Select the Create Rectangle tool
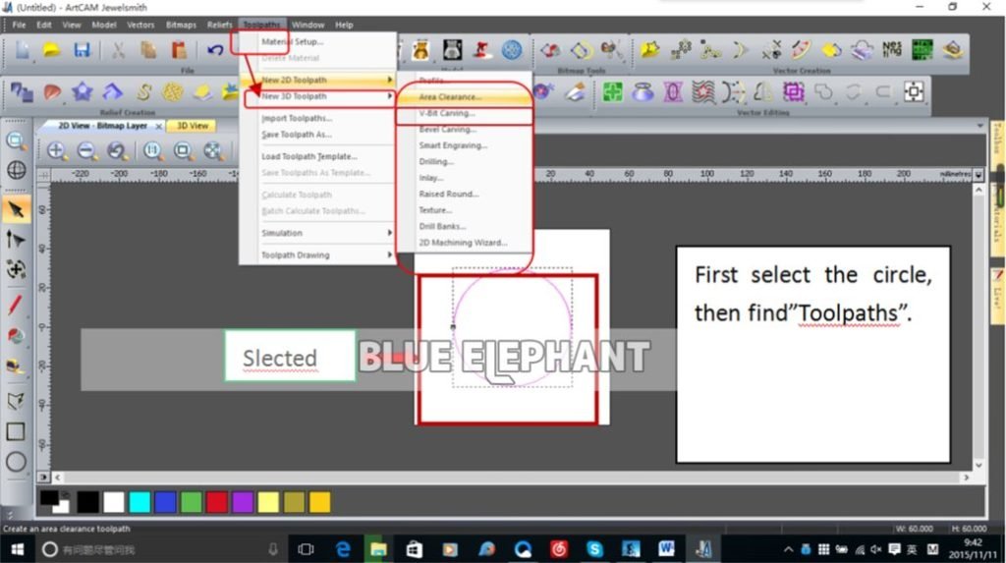1006x563 pixels. pyautogui.click(x=16, y=431)
